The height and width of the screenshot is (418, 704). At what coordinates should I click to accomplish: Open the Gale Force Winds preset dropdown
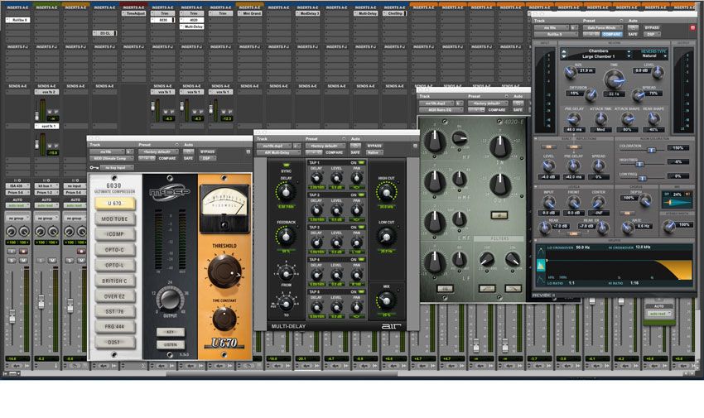[601, 28]
